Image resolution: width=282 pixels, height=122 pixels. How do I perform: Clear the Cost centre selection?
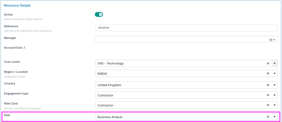pos(268,63)
